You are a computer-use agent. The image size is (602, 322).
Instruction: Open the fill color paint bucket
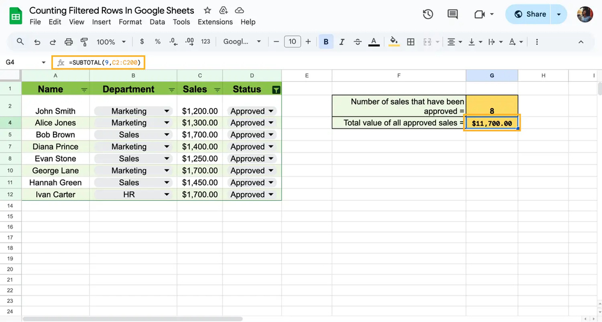coord(394,42)
